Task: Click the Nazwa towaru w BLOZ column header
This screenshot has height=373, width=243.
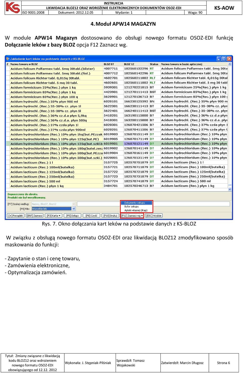Action: tap(56, 64)
